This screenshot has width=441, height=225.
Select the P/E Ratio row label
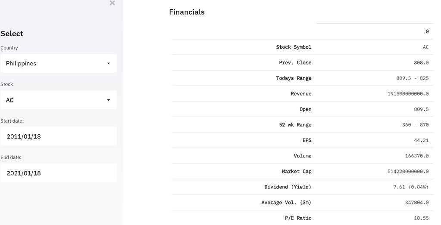click(x=298, y=218)
